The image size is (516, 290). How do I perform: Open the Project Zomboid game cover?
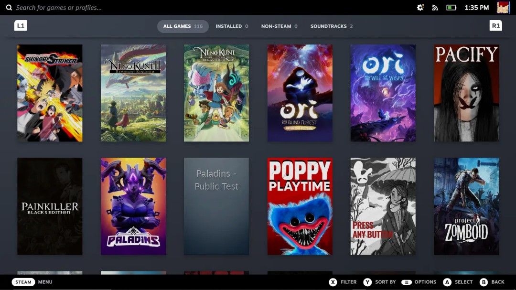(x=466, y=206)
